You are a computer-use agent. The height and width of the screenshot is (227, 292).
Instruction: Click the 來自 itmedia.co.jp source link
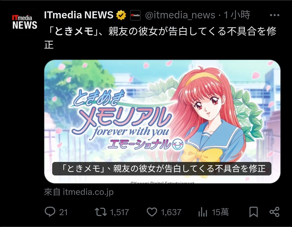click(x=79, y=192)
